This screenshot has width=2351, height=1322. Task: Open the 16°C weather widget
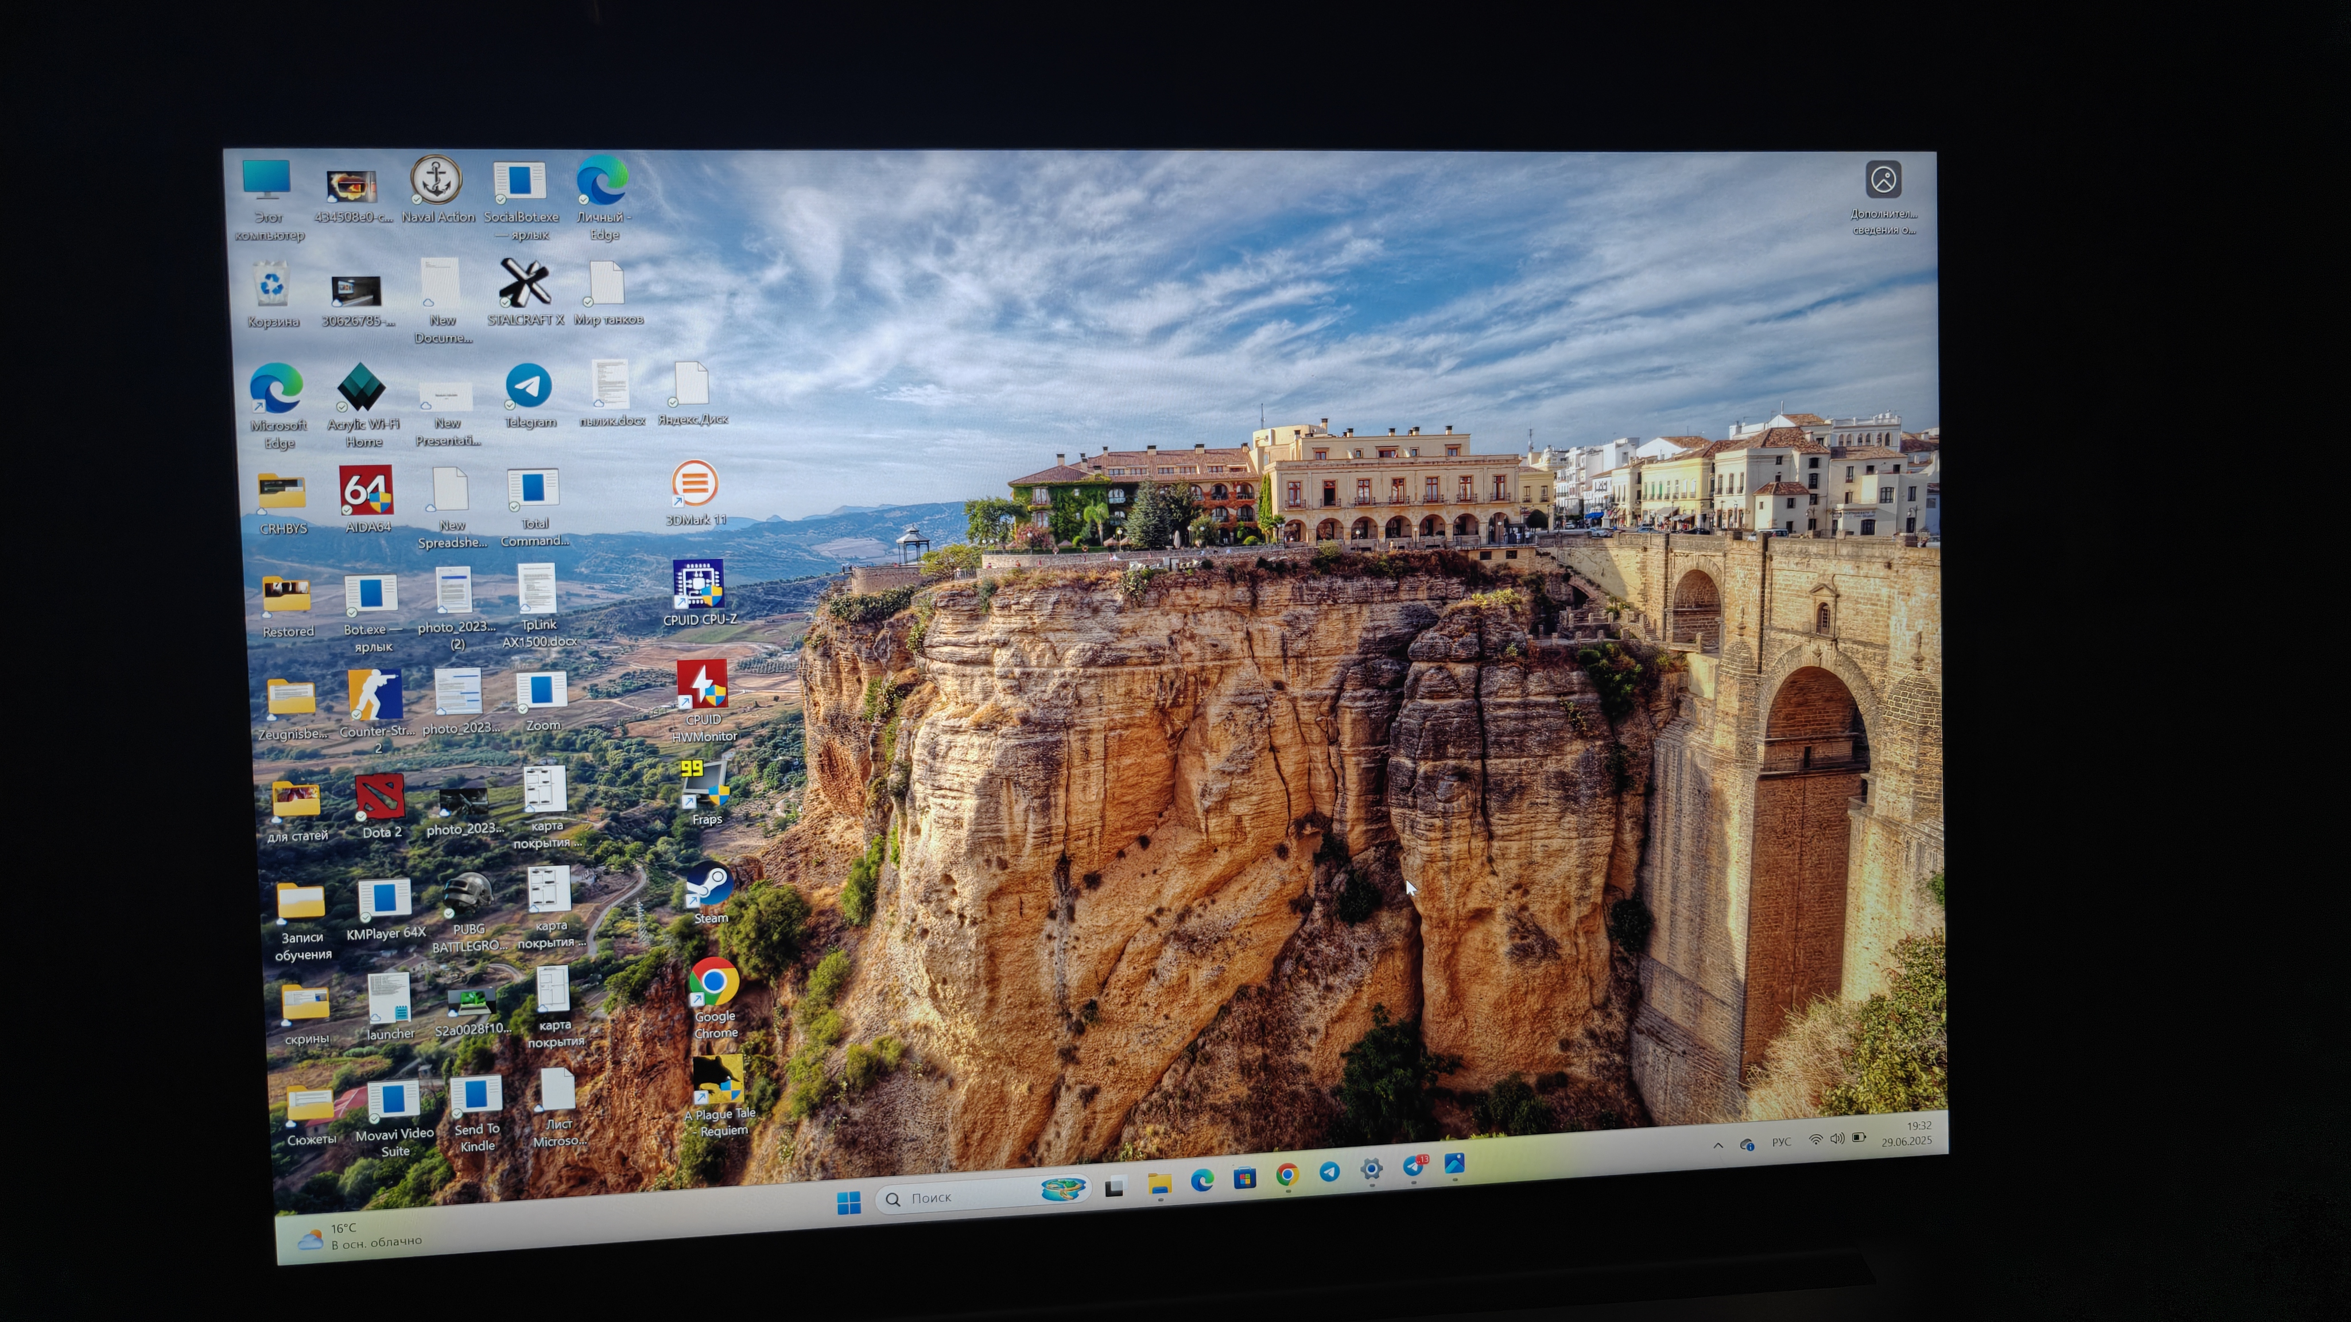[362, 1237]
